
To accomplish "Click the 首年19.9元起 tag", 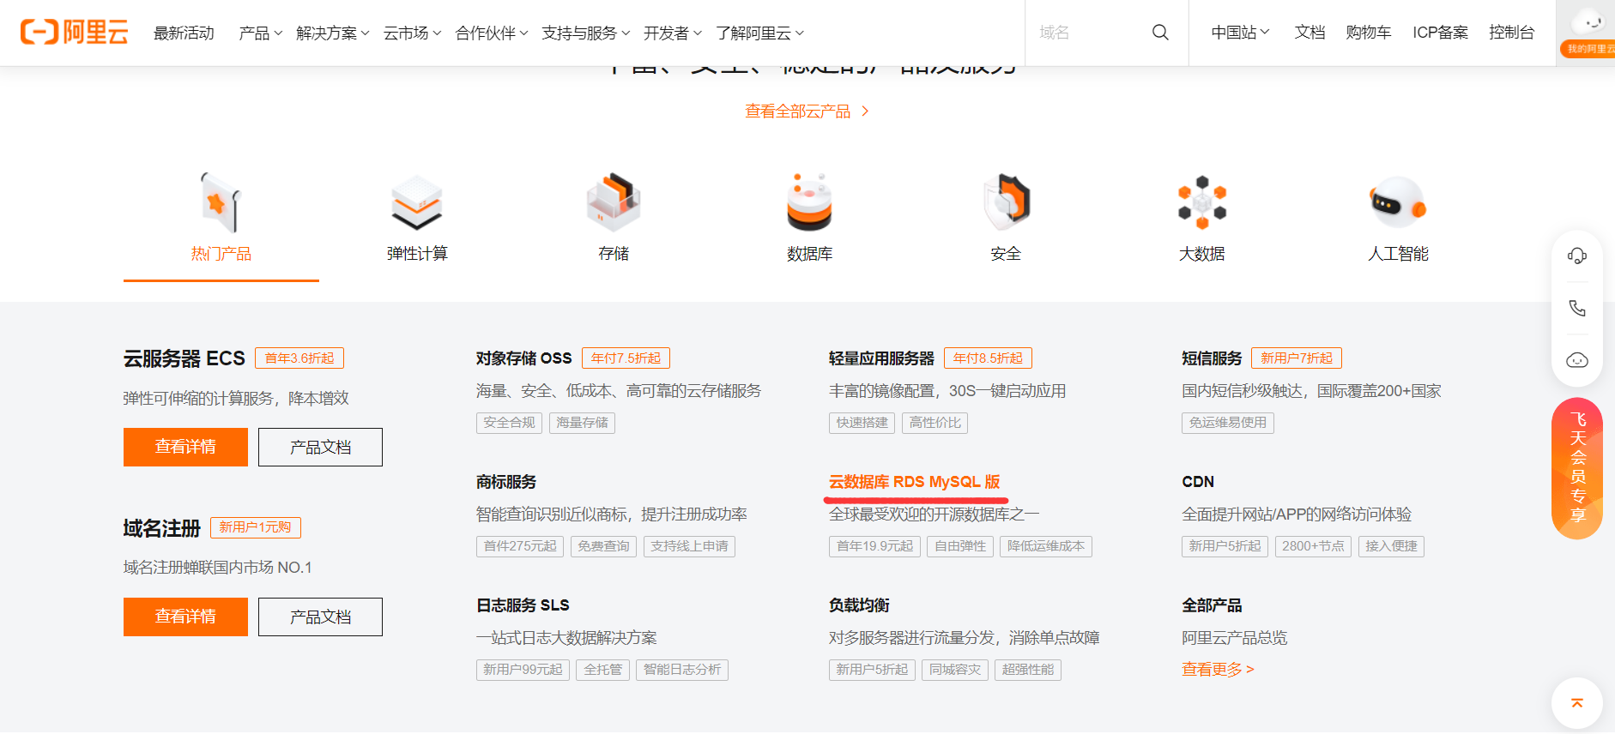I will point(874,546).
